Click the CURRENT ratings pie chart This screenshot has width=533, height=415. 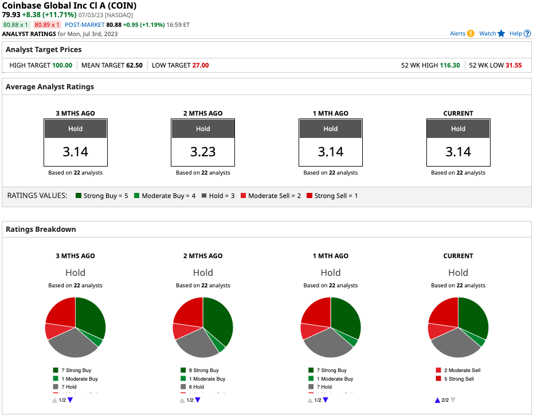[458, 327]
